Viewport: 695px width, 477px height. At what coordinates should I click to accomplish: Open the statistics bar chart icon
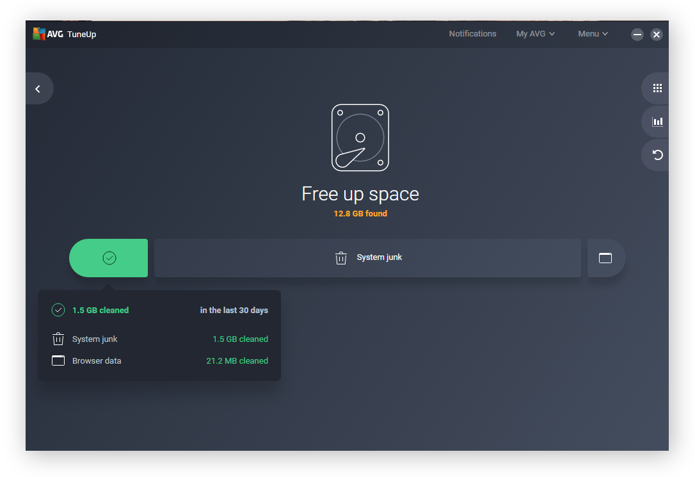(657, 122)
